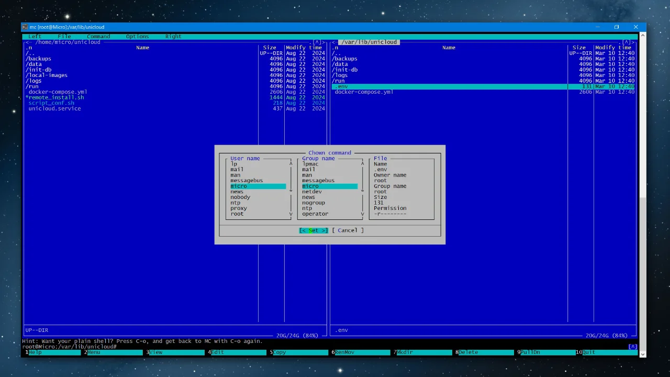670x377 pixels.
Task: Select docker-compose.yml in left panel
Action: coord(175,92)
